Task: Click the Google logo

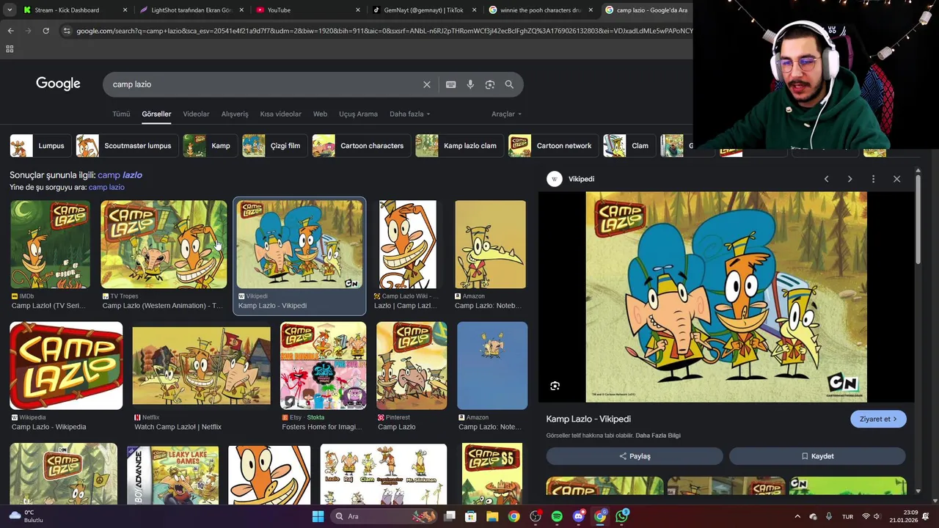Action: click(58, 84)
